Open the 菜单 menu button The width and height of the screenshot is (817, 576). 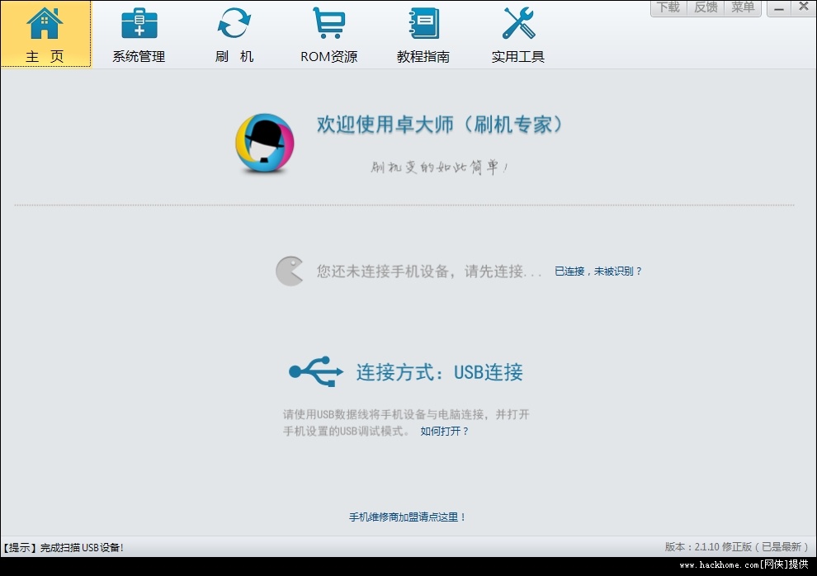pyautogui.click(x=743, y=7)
